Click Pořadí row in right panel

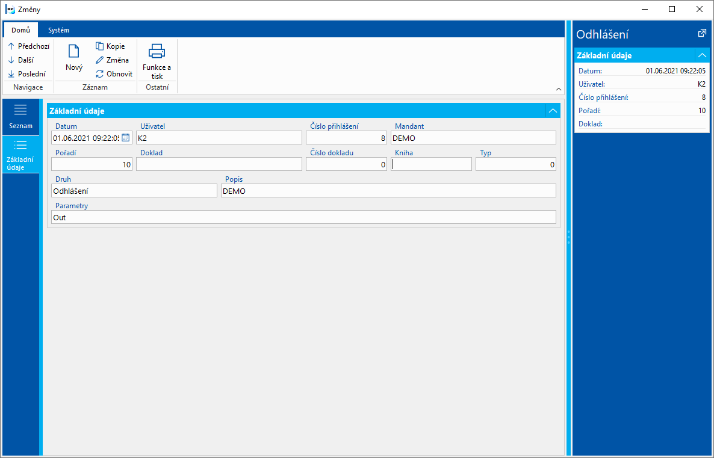tap(642, 111)
